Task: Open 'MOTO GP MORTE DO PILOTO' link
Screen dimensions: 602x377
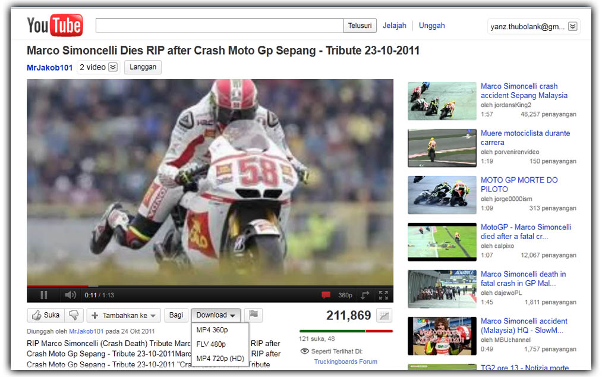Action: coord(519,184)
